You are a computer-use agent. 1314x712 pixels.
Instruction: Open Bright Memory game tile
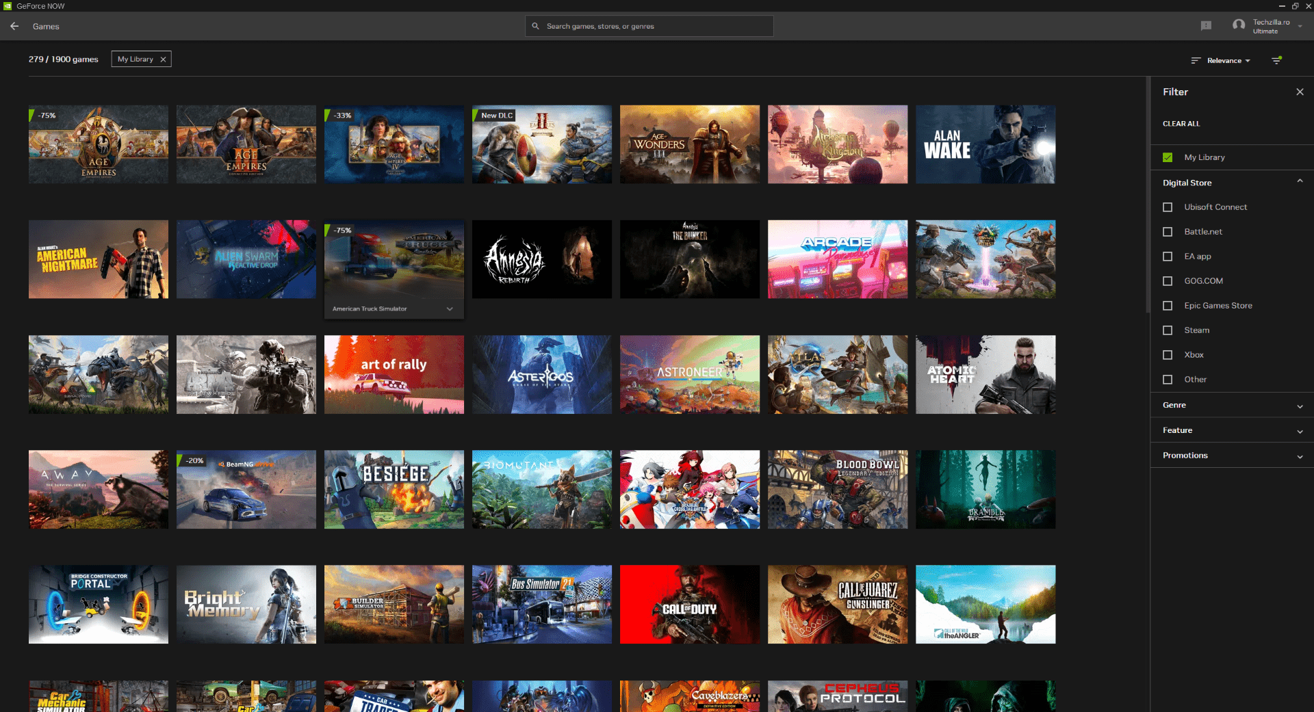[246, 604]
